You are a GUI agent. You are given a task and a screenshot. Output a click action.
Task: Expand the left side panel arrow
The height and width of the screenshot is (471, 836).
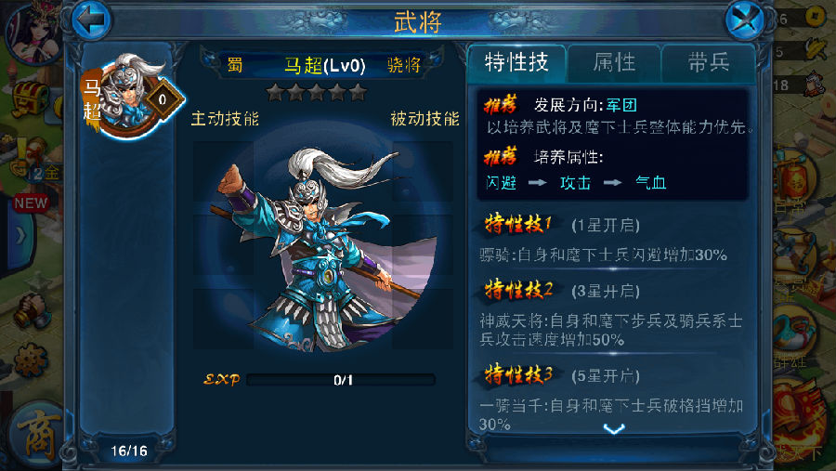[20, 235]
